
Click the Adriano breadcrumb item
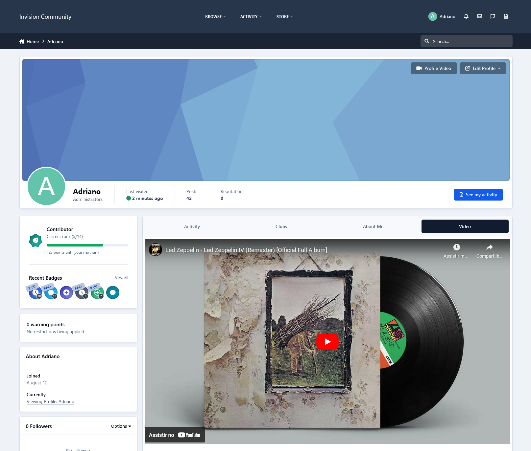pyautogui.click(x=55, y=41)
